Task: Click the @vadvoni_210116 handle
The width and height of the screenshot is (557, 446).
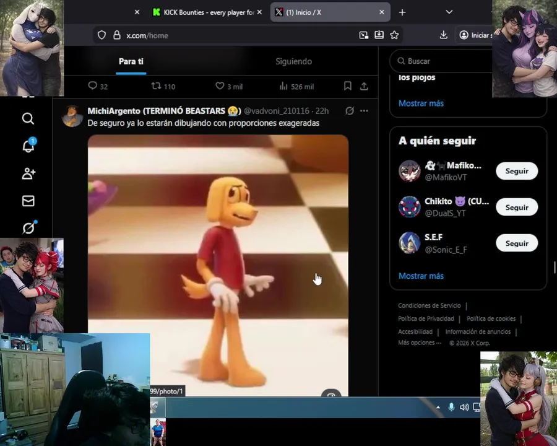Action: [277, 111]
